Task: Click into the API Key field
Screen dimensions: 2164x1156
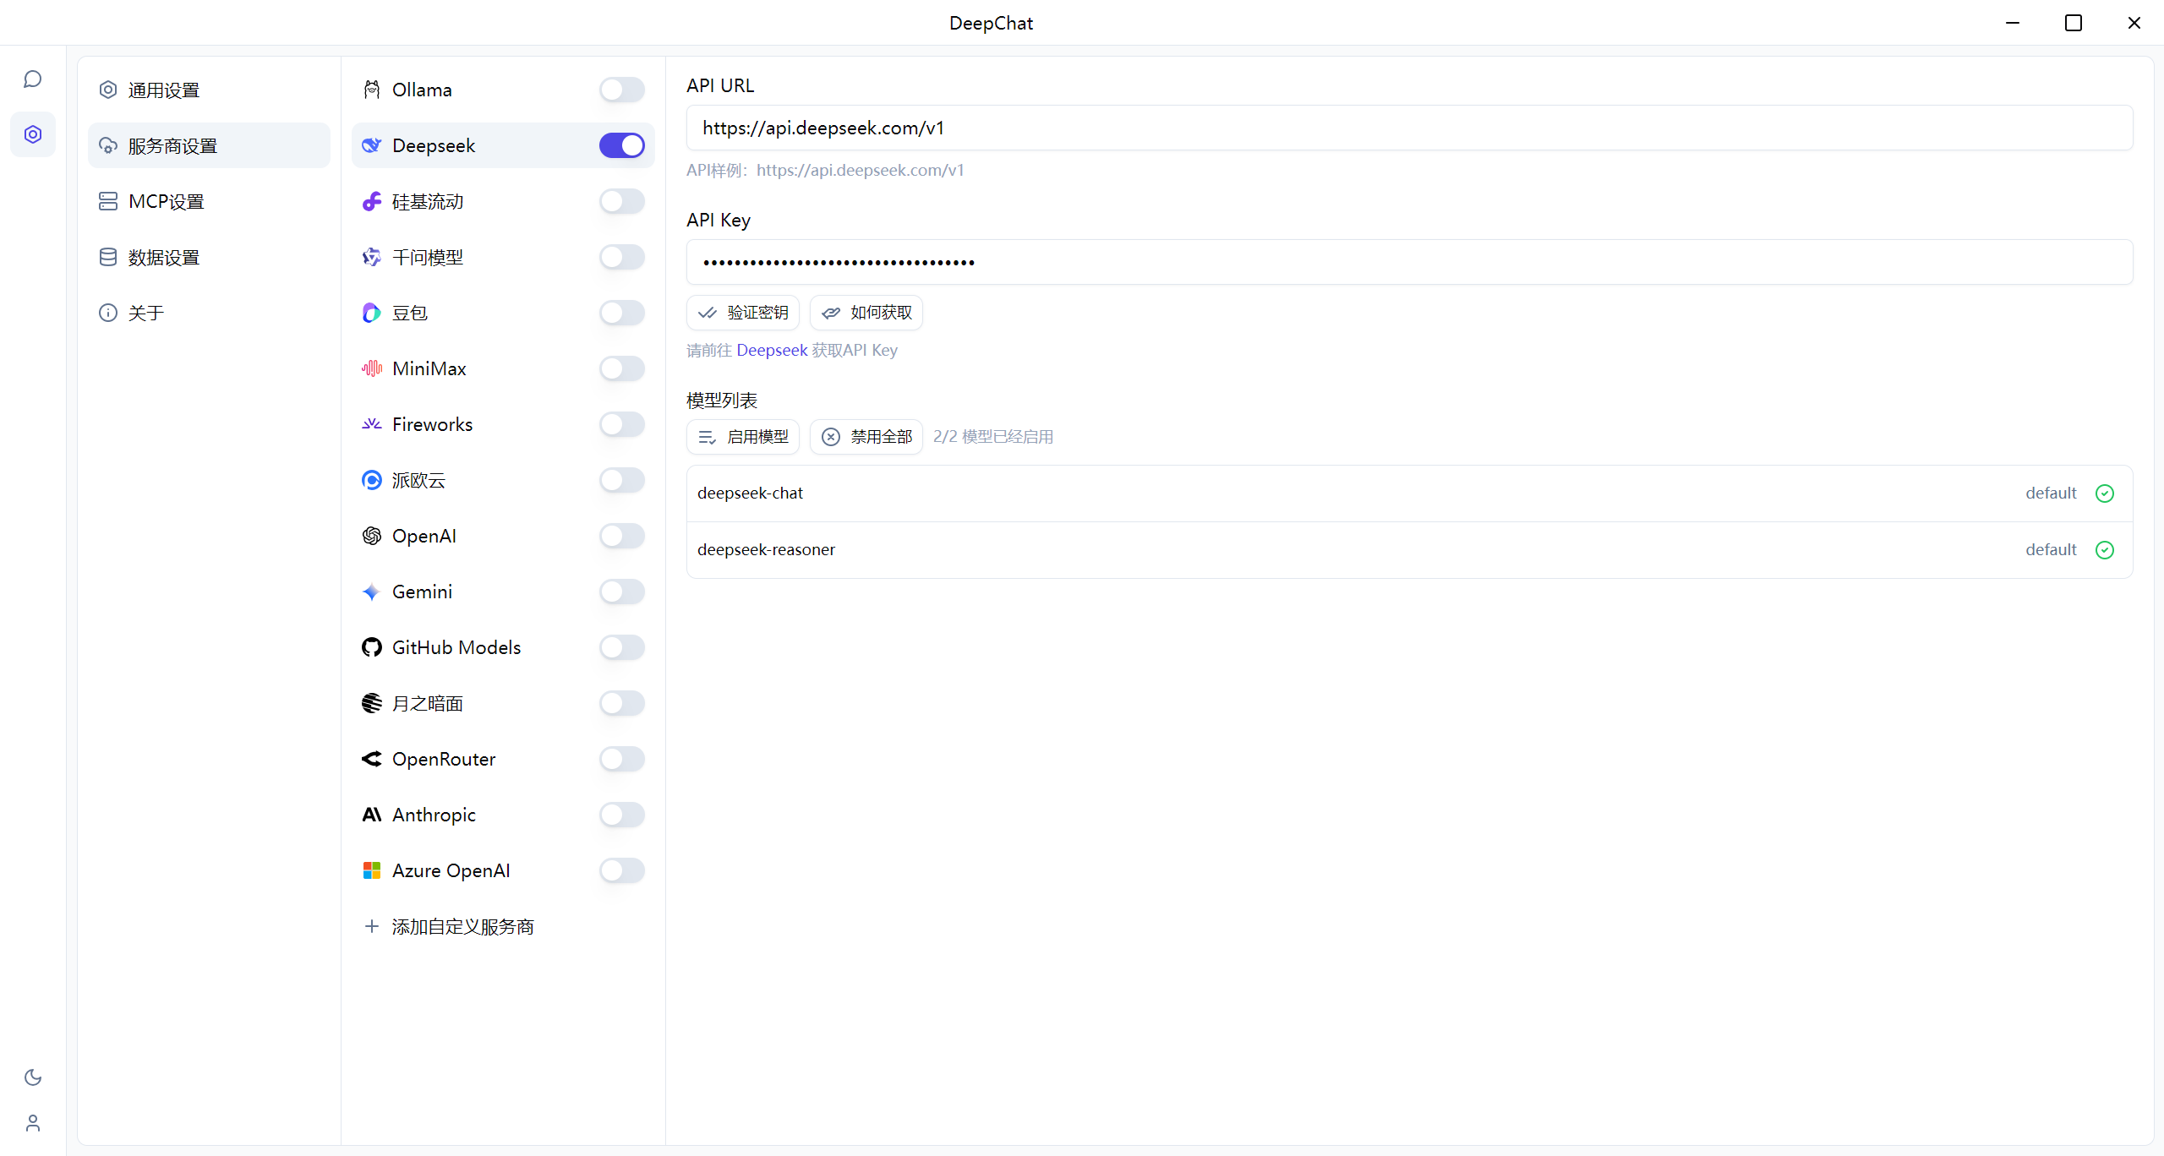Action: (1409, 262)
